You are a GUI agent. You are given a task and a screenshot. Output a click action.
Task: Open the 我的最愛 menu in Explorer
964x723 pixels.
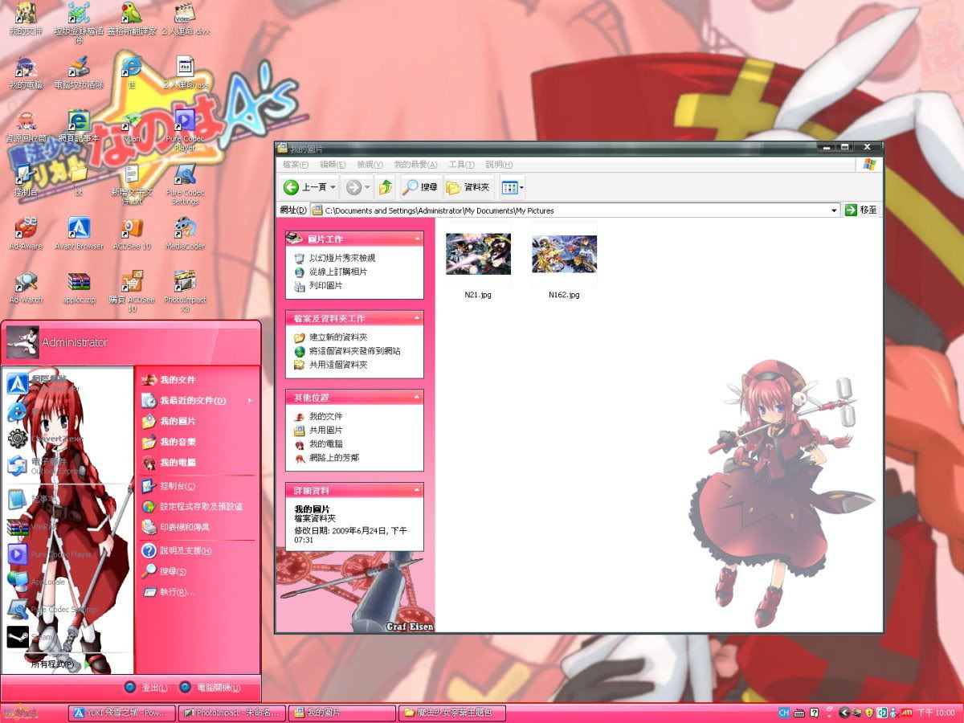(415, 165)
